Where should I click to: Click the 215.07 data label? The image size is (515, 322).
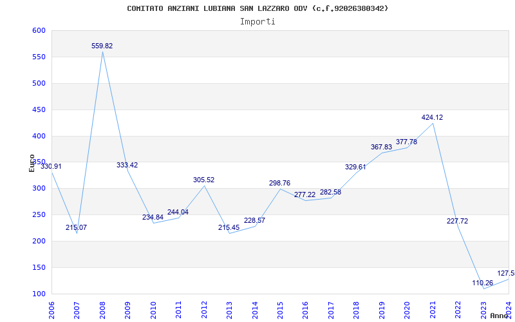click(x=76, y=227)
